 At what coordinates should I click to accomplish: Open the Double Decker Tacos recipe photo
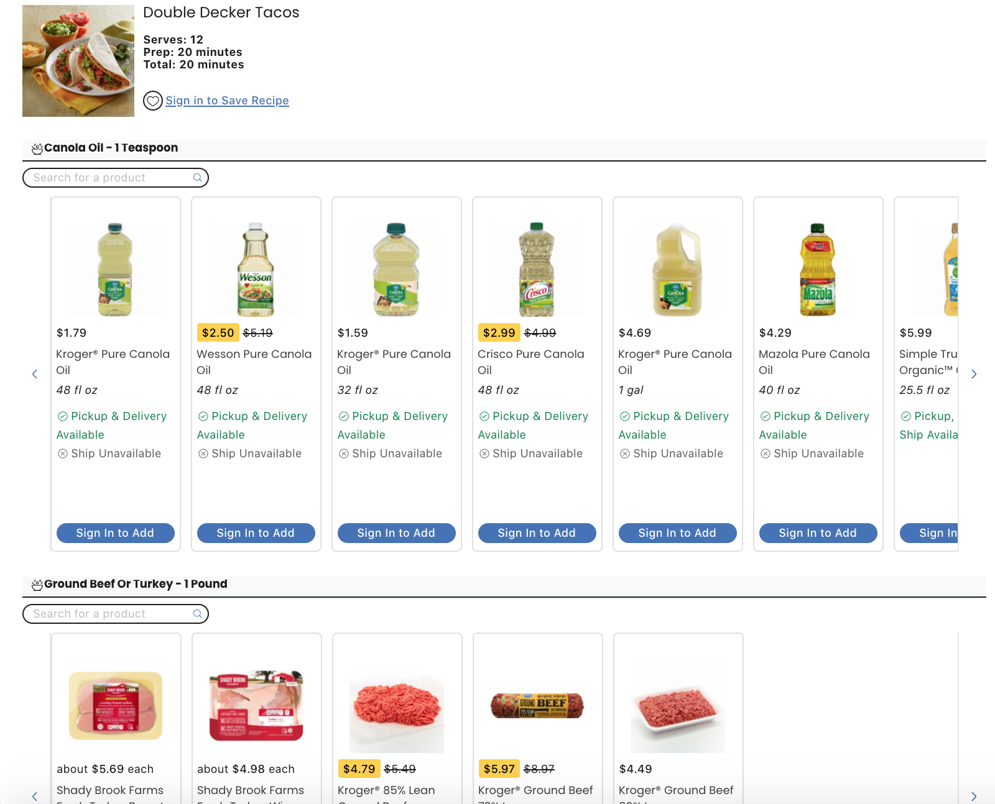click(78, 61)
